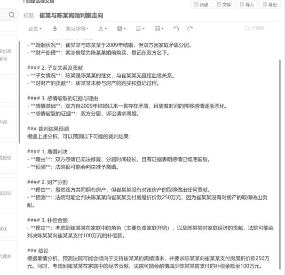285x275 pixels.
Task: Open the font color A dropdown
Action: tap(103, 29)
